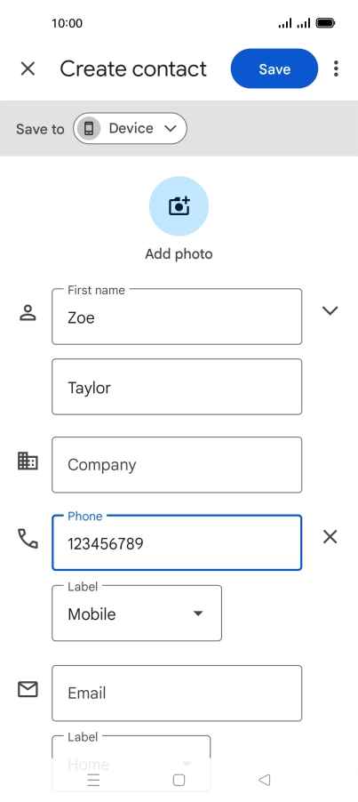This screenshot has height=802, width=358.
Task: Open the Mobile phone label dropdown
Action: [137, 614]
